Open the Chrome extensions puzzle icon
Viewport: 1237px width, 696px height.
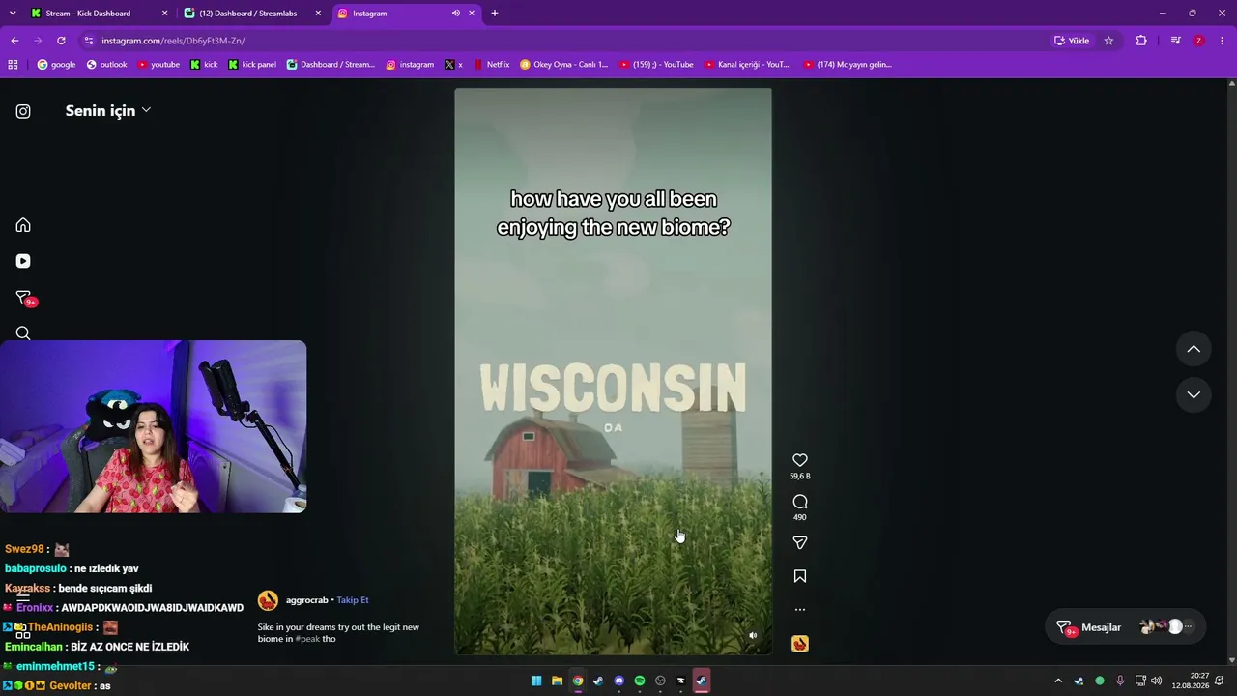[x=1141, y=41]
